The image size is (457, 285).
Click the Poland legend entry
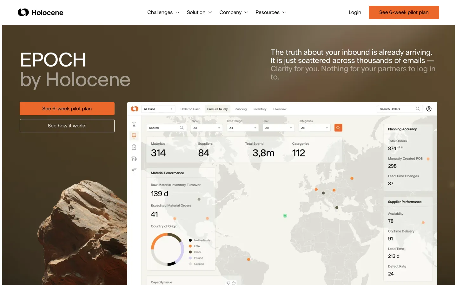pyautogui.click(x=196, y=258)
